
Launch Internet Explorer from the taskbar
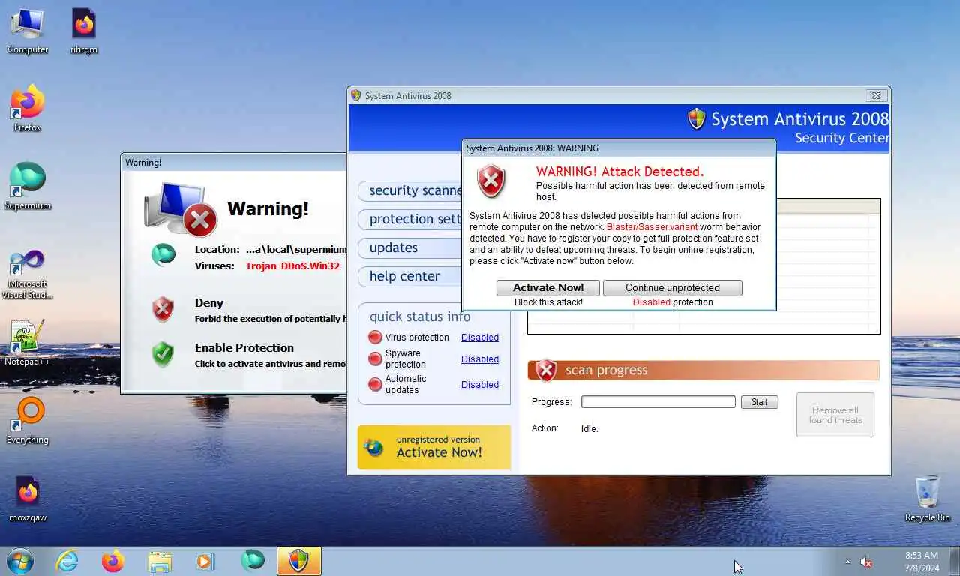(67, 561)
